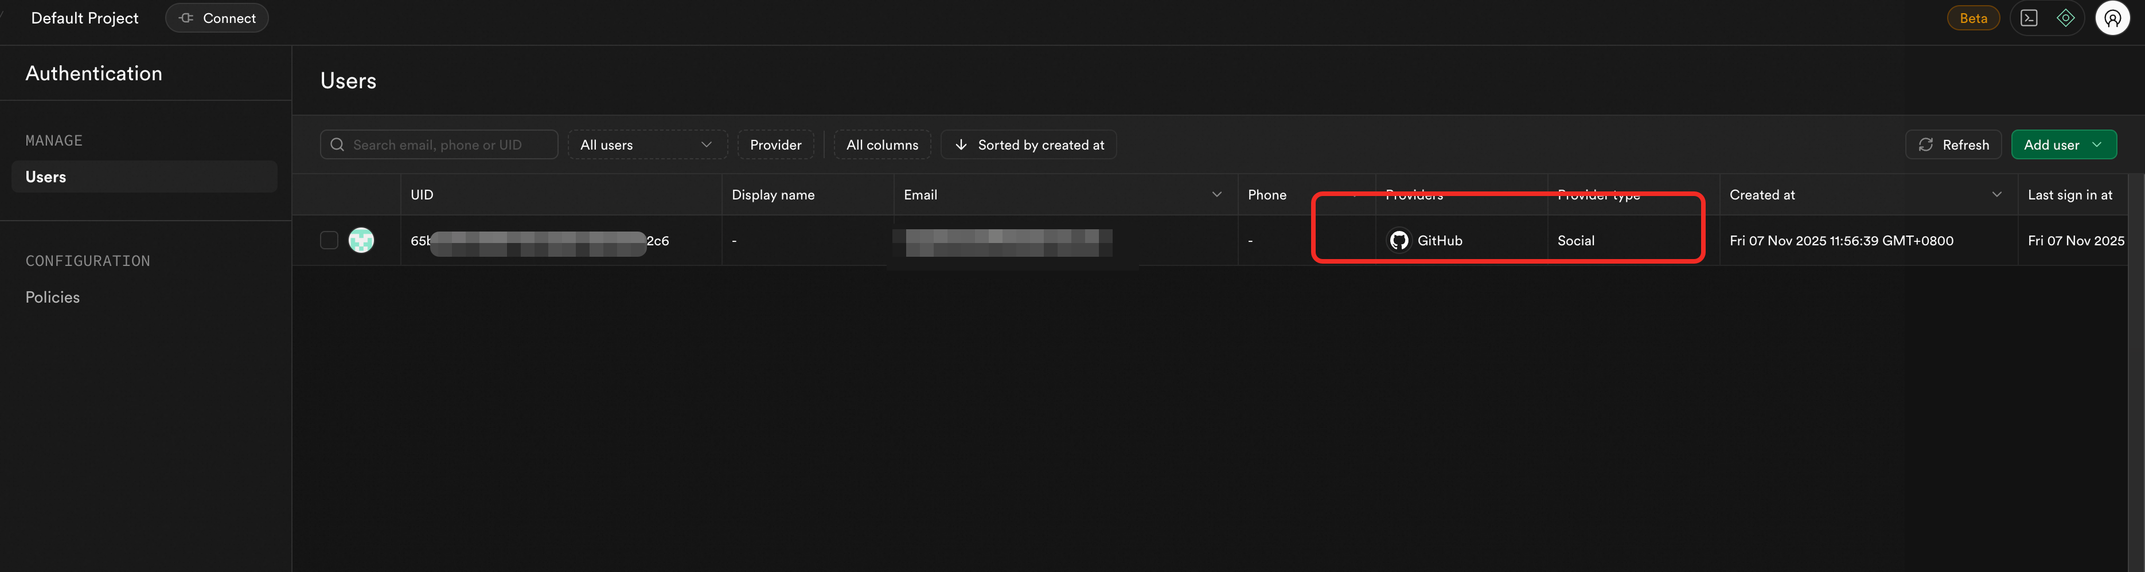Click the MANAGE section label in the sidebar
This screenshot has width=2145, height=572.
(x=54, y=141)
